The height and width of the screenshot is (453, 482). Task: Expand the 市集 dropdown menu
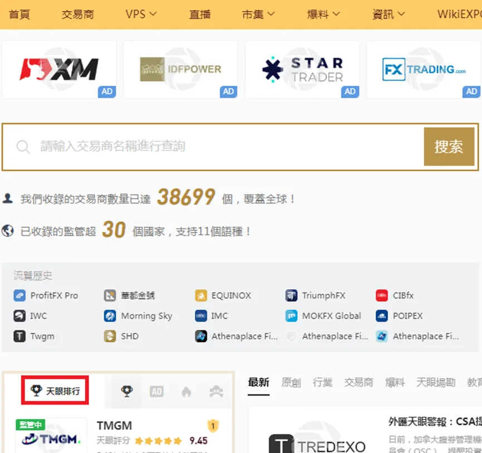[x=258, y=14]
